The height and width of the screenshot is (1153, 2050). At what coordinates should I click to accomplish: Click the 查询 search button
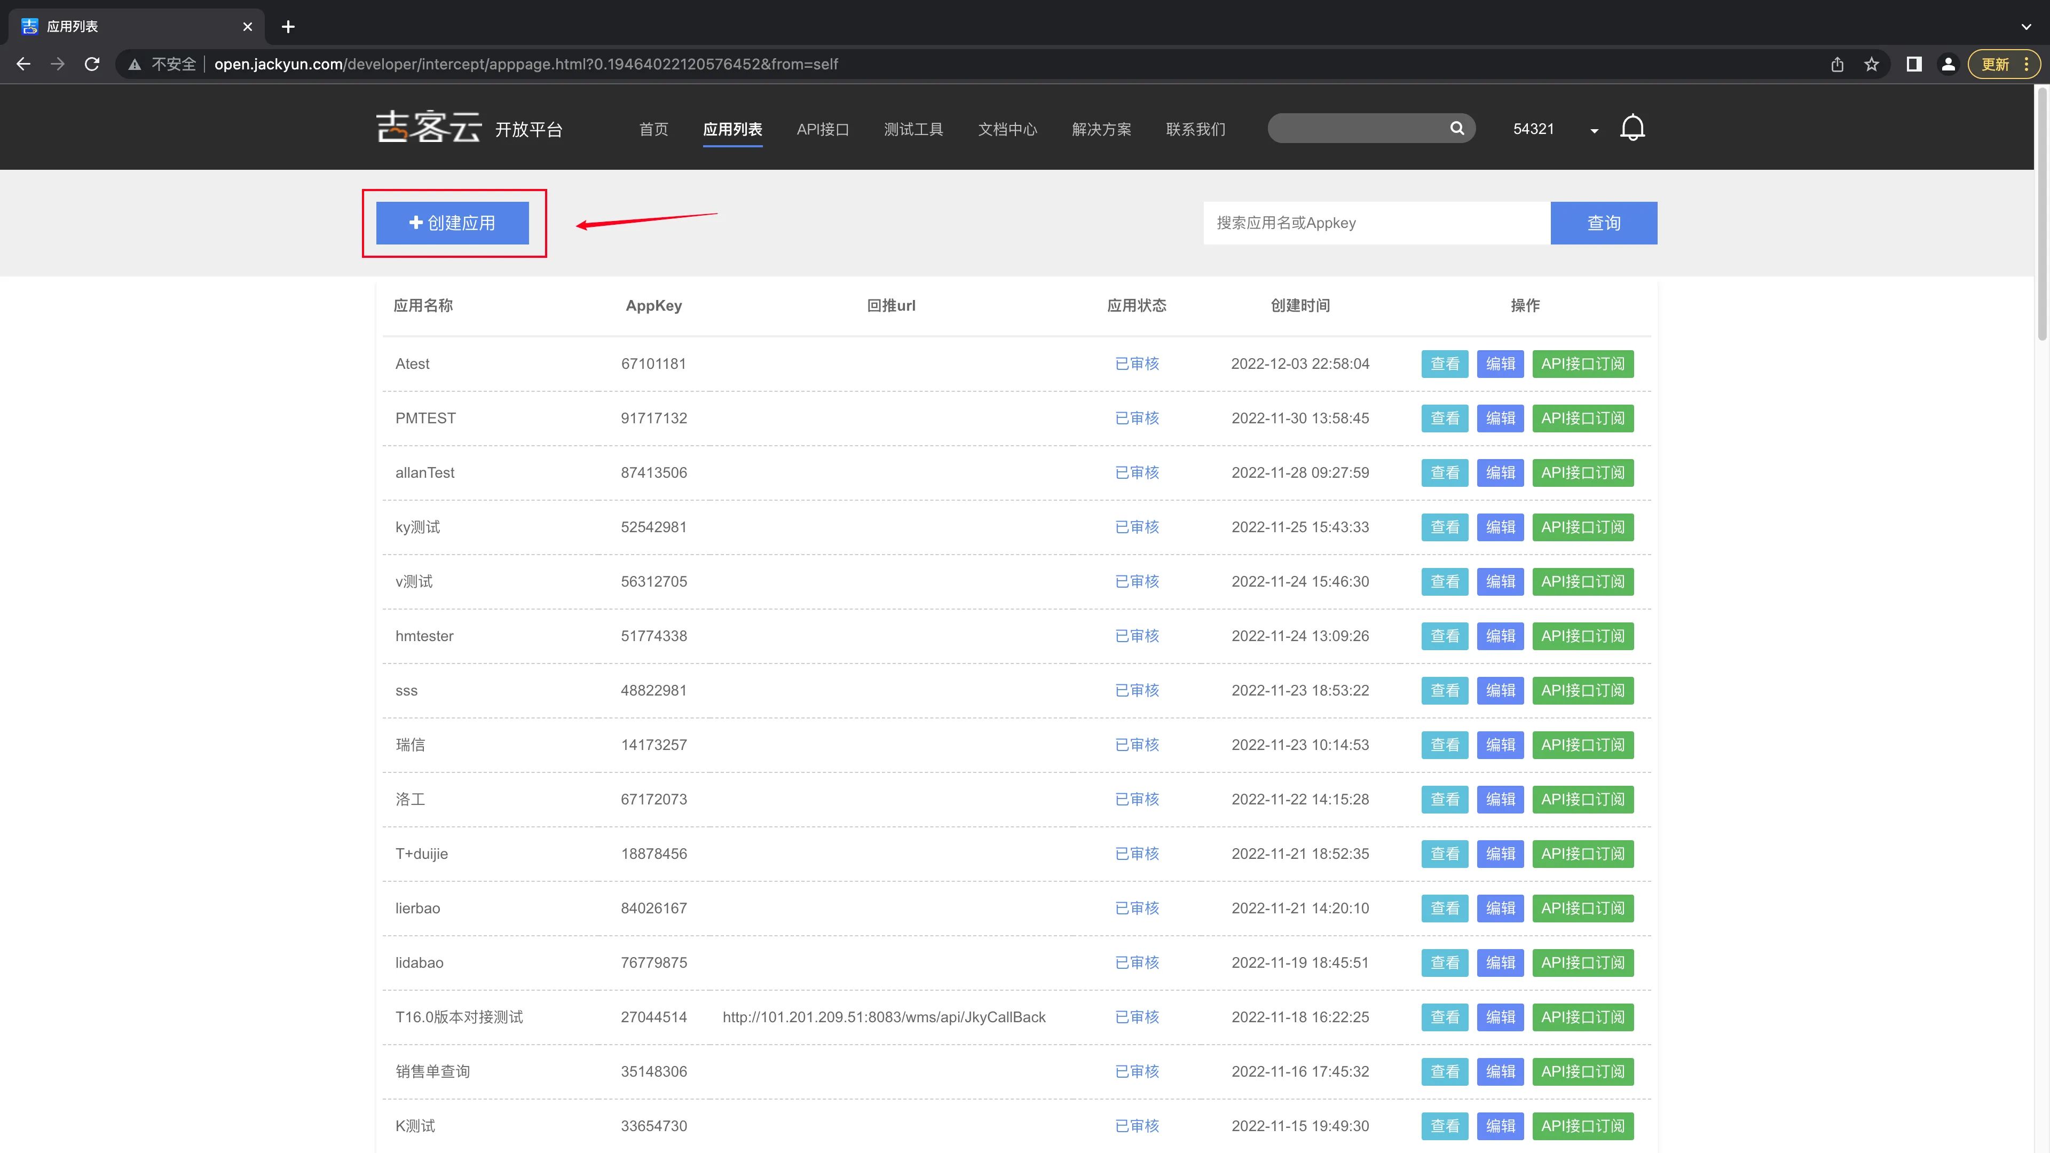(x=1604, y=223)
